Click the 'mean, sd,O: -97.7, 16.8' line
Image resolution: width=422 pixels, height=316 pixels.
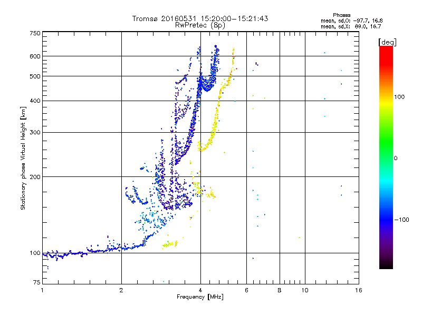point(351,21)
